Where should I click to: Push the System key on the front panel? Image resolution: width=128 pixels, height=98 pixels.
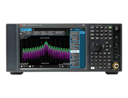[100, 68]
